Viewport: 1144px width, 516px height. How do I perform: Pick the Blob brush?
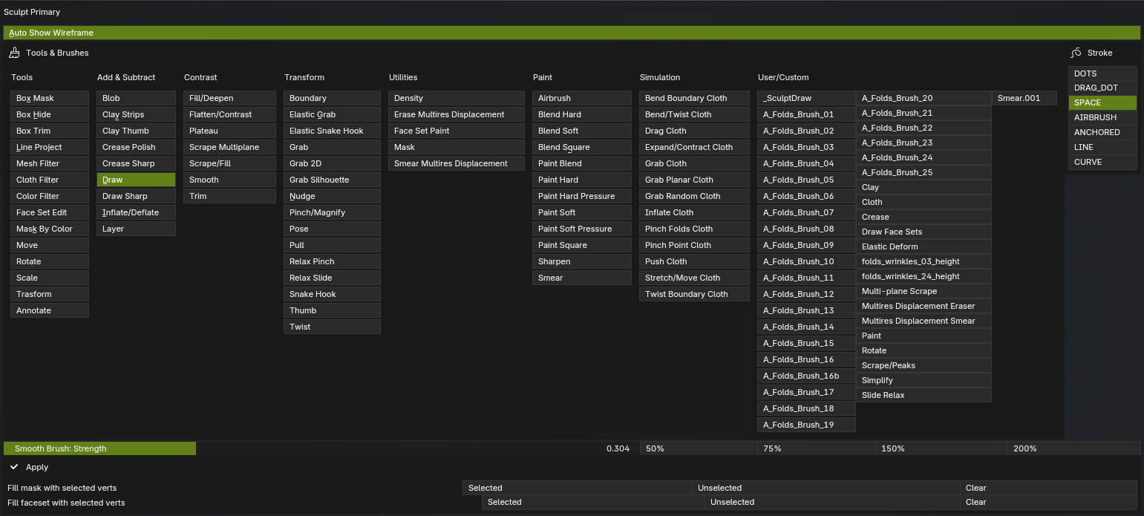tap(137, 98)
